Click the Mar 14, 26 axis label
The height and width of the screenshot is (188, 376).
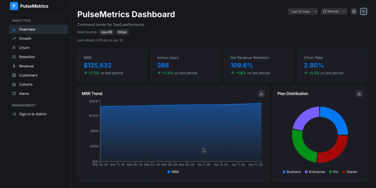click(x=100, y=164)
